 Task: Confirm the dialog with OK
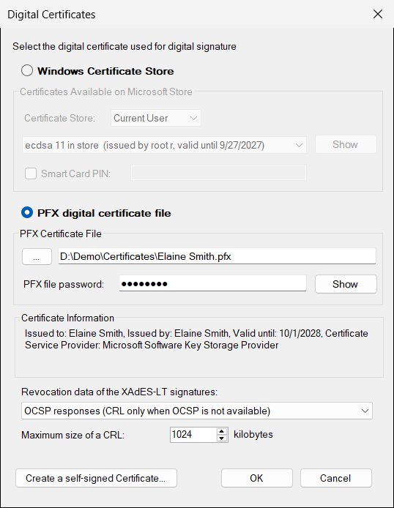(x=256, y=478)
